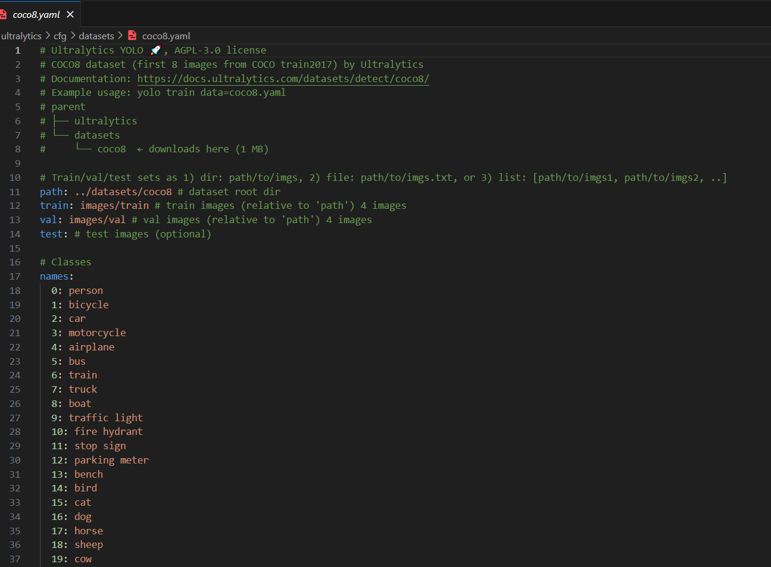Click the '# Classes' comment
771x567 pixels.
(65, 262)
